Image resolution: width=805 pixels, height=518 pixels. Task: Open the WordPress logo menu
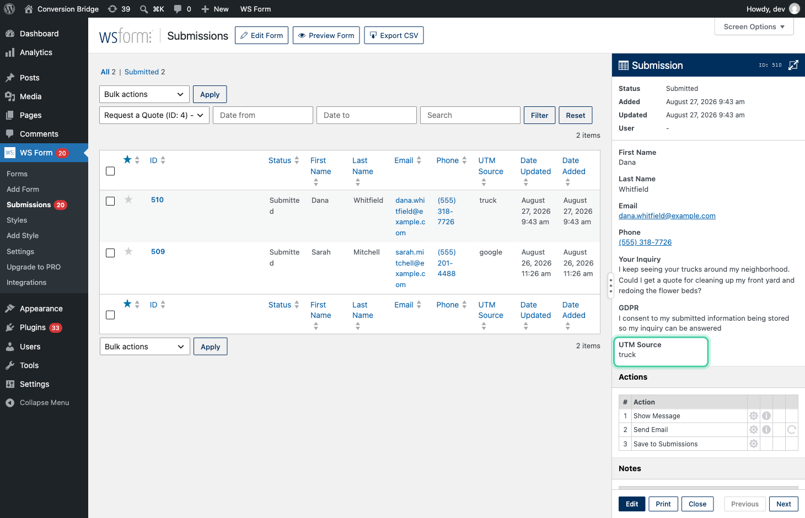(9, 9)
